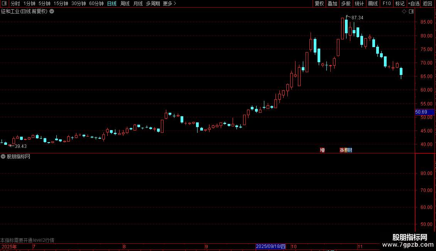Viewport: 436px width, 251px height.
Task: Open F10 company information
Action: (387, 3)
